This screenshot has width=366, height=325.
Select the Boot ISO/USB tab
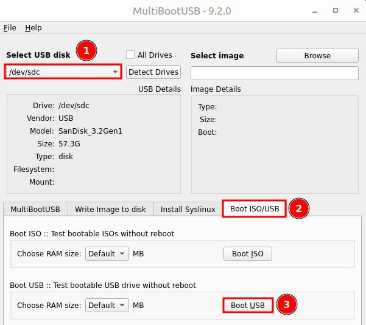[x=255, y=208]
